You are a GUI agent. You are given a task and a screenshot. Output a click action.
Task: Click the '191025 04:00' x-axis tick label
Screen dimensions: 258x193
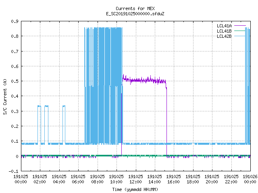point(59,179)
